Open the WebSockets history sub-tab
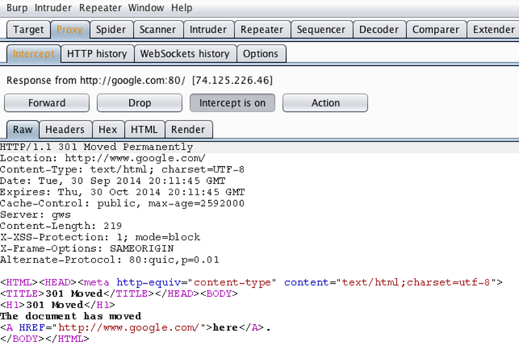 pyautogui.click(x=185, y=54)
